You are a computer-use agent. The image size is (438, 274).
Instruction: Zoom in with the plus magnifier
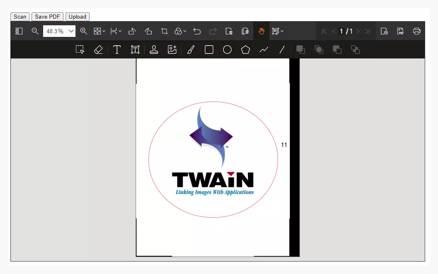click(83, 31)
